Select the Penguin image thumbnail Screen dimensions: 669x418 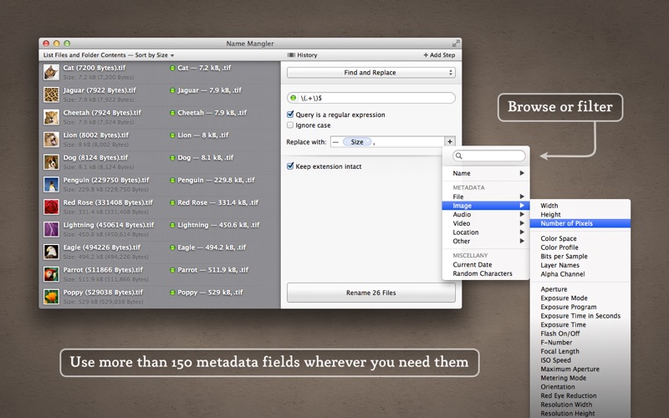click(x=52, y=184)
